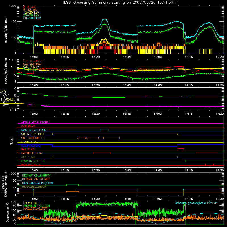The height and width of the screenshot is (227, 227).
Task: Click the FRONTS_OFF flag label
Action: [30, 161]
